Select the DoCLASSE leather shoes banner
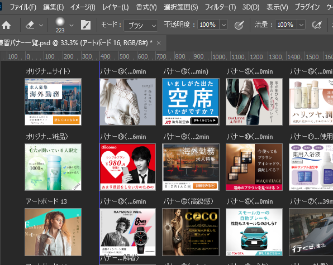This screenshot has height=265, width=333. [254, 102]
